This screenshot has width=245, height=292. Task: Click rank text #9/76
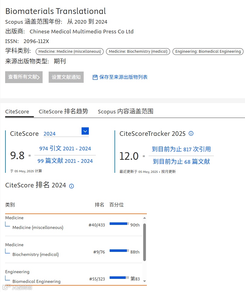(99, 252)
